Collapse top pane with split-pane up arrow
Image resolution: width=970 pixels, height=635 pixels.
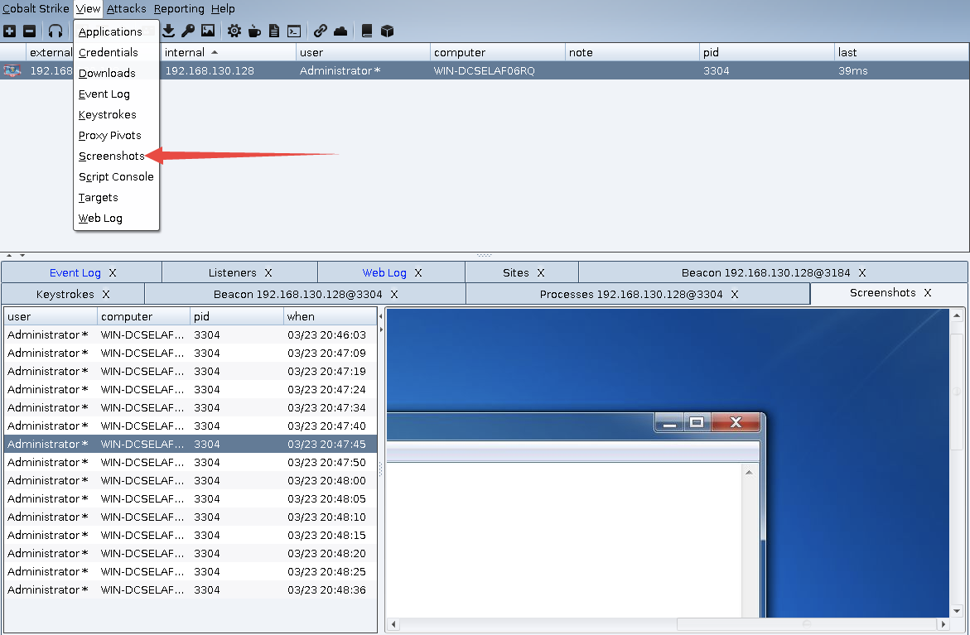click(x=9, y=255)
